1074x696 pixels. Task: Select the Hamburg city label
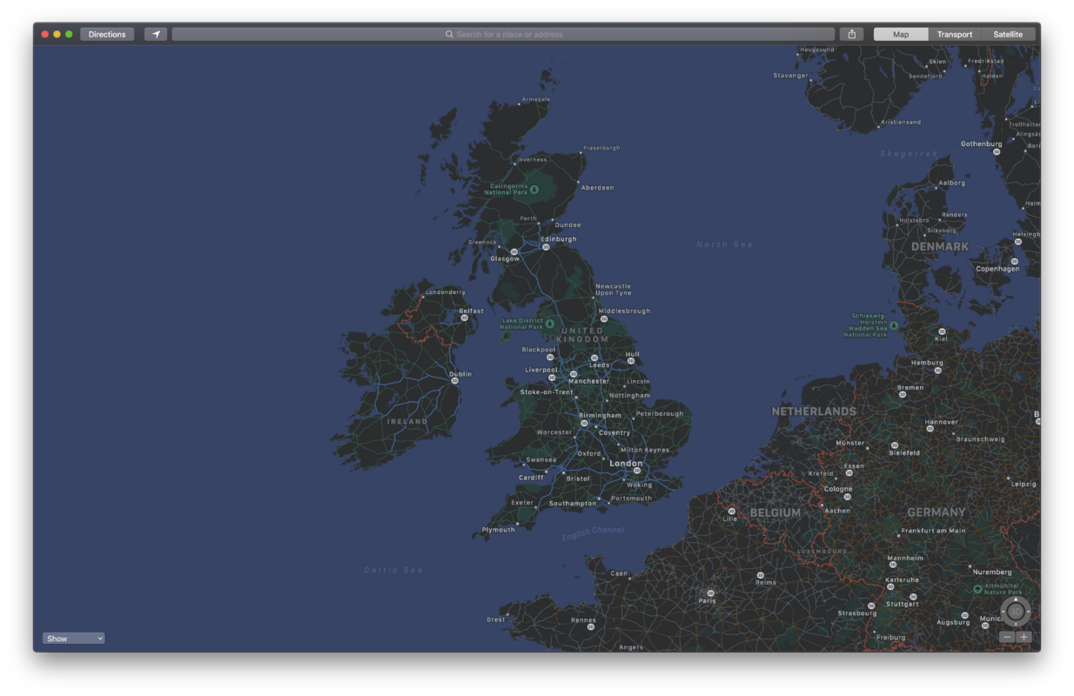927,363
